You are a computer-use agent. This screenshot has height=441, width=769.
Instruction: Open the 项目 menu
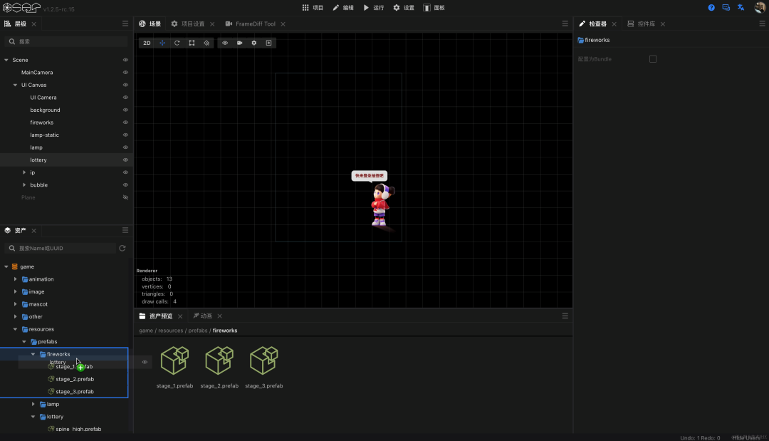click(313, 8)
